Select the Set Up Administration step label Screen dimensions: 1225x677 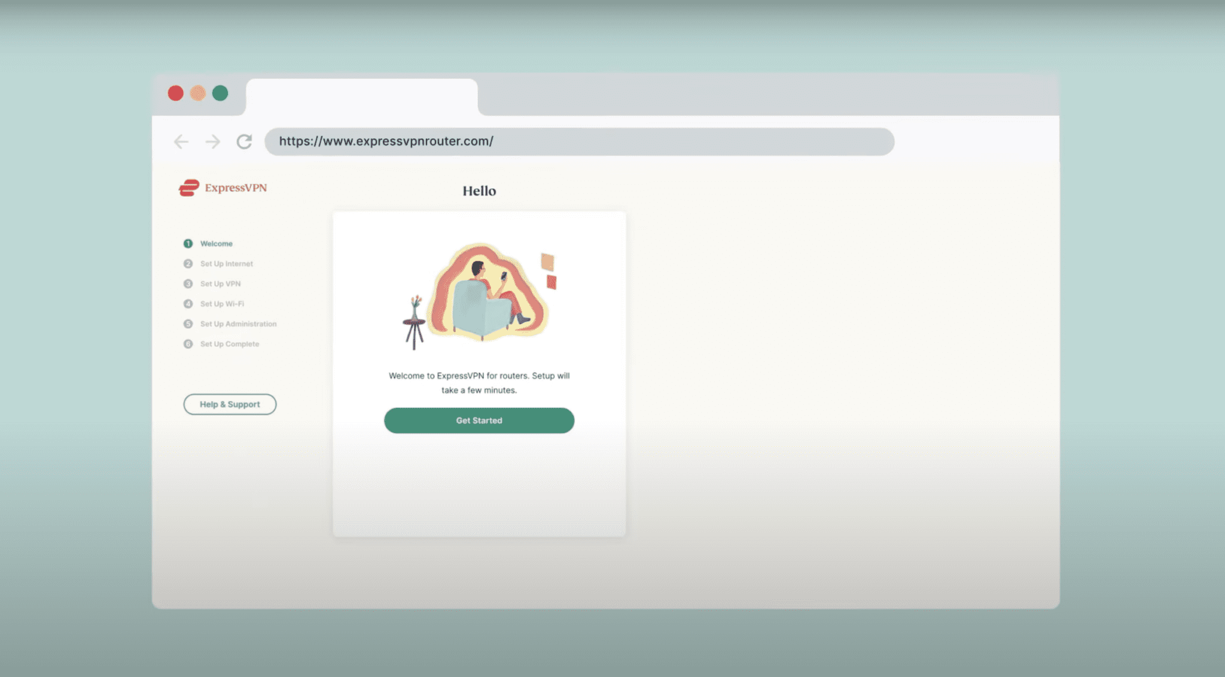(x=238, y=324)
